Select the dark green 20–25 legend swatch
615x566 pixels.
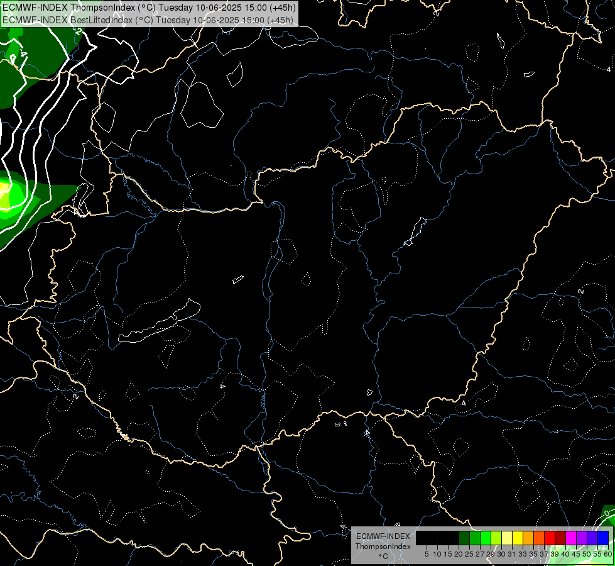tap(464, 538)
